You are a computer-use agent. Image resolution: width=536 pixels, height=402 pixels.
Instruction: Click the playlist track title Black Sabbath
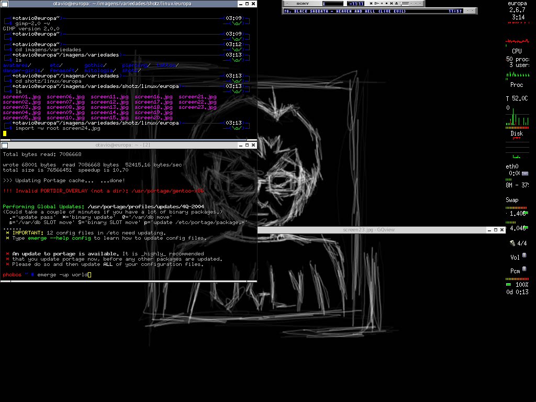[x=345, y=12]
